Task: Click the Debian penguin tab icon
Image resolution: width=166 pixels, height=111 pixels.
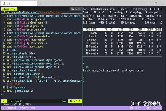Action: pyautogui.click(x=4, y=4)
